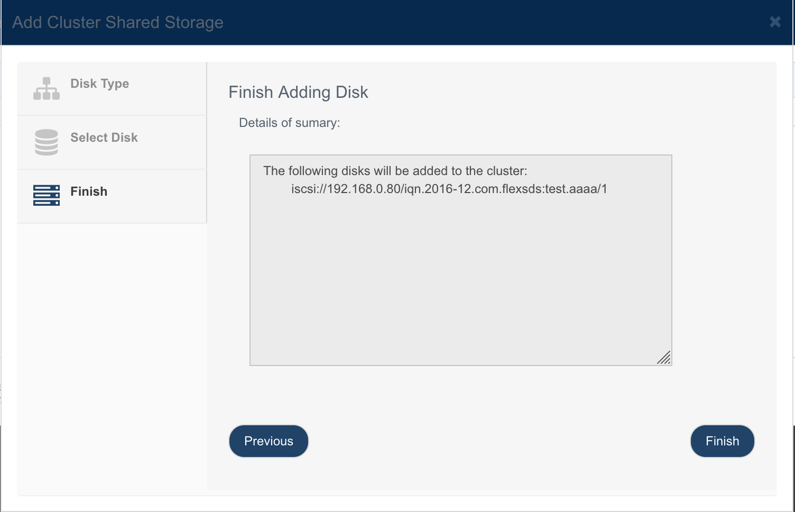Close the Add Cluster Shared Storage dialog
The image size is (795, 512).
click(775, 22)
